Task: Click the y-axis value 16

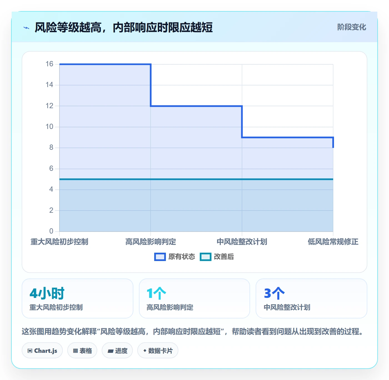Action: (x=49, y=64)
